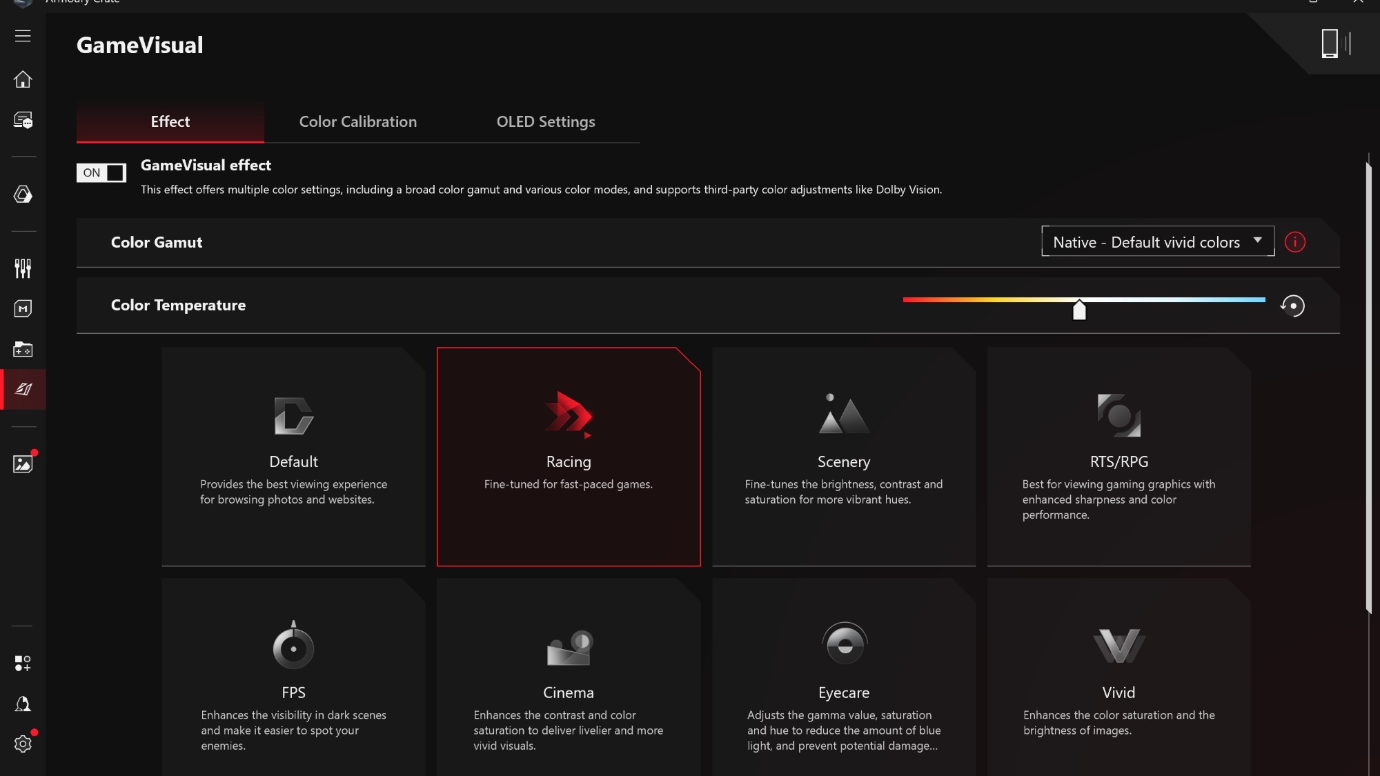Open the Macros sidebar icon
This screenshot has width=1380, height=776.
pyautogui.click(x=23, y=308)
